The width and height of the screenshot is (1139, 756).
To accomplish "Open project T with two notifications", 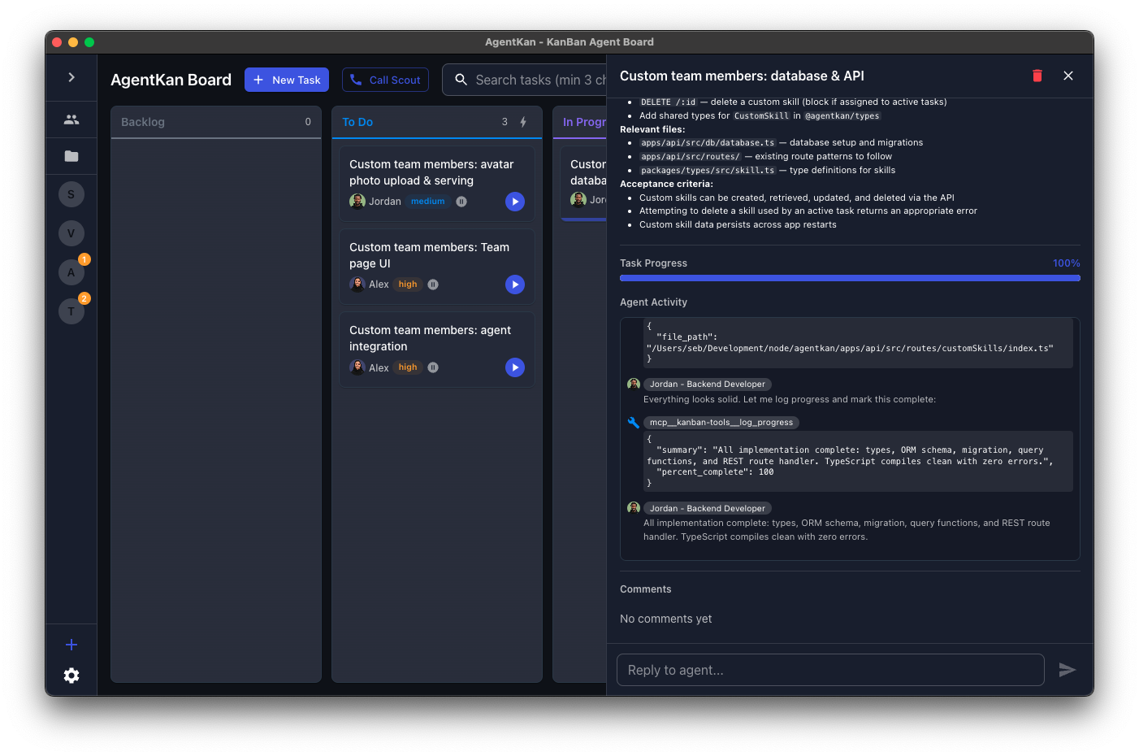I will click(71, 311).
